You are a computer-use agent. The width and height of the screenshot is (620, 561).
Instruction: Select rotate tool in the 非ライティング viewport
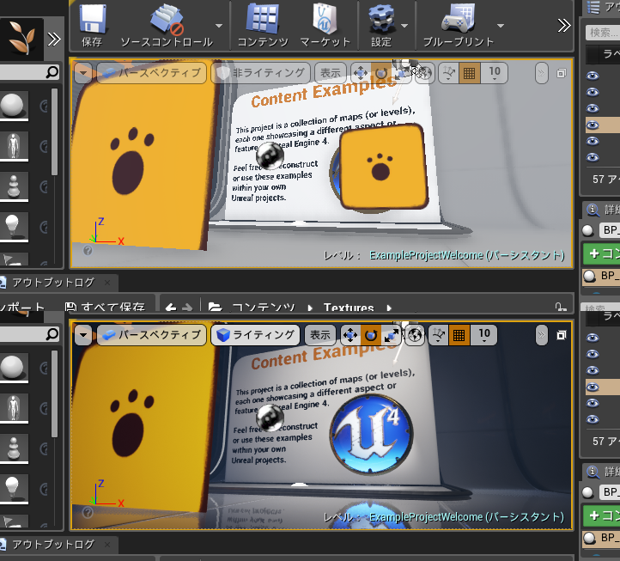pyautogui.click(x=380, y=73)
